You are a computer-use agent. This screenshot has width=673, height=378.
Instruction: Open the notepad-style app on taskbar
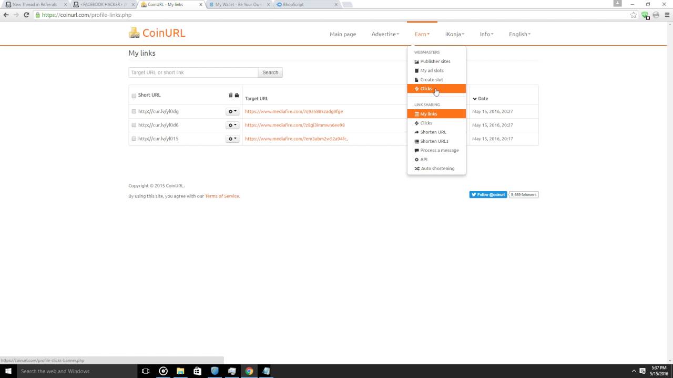(266, 371)
